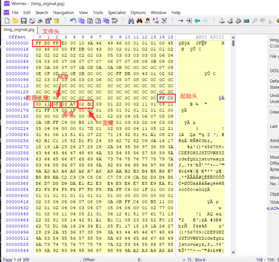279x262 pixels.
Task: Click the magnifier icon in toolbar
Action: [255, 21]
